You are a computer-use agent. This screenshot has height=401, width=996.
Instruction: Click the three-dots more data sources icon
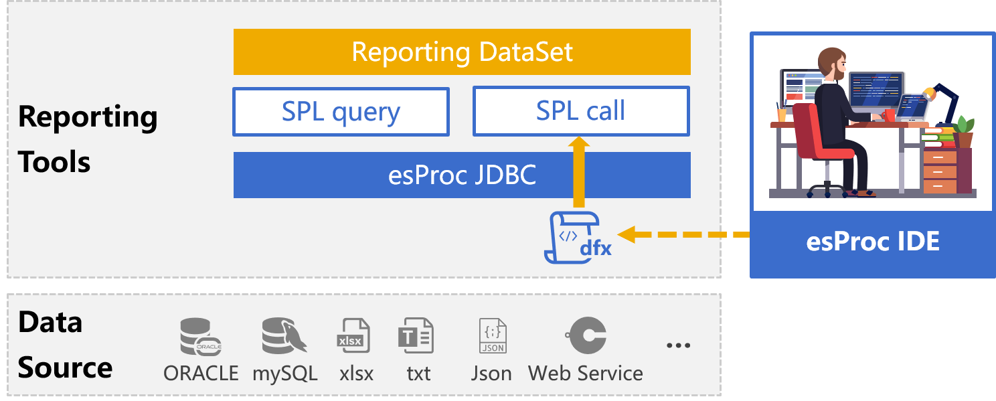pyautogui.click(x=678, y=346)
